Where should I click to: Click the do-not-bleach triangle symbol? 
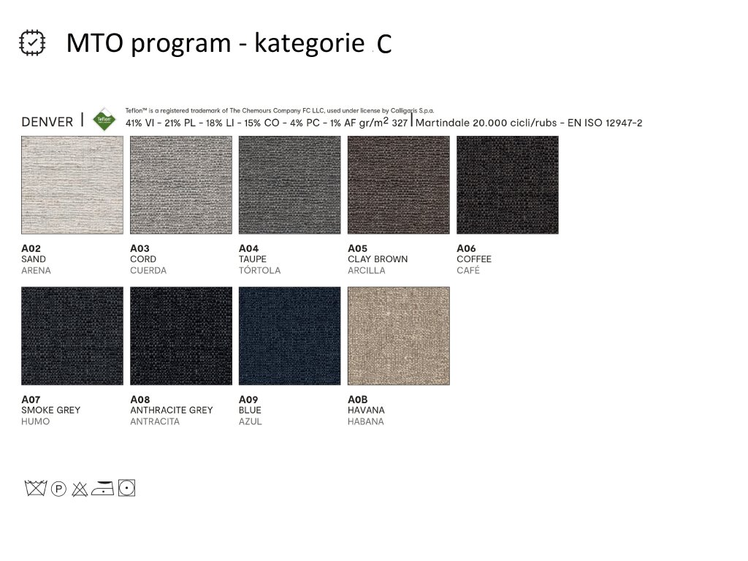[80, 489]
